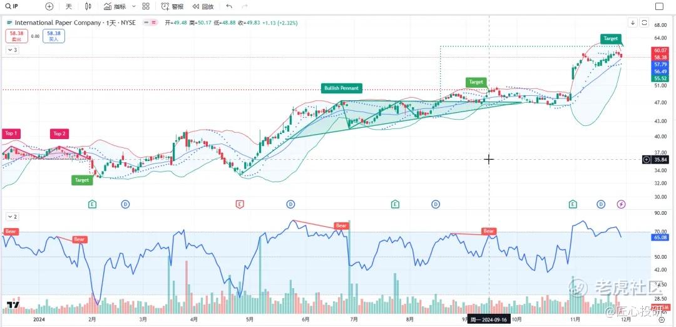Viewport: 676px width, 327px height.
Task: Click the 2024-09-16 crosshair date label
Action: pyautogui.click(x=489, y=319)
